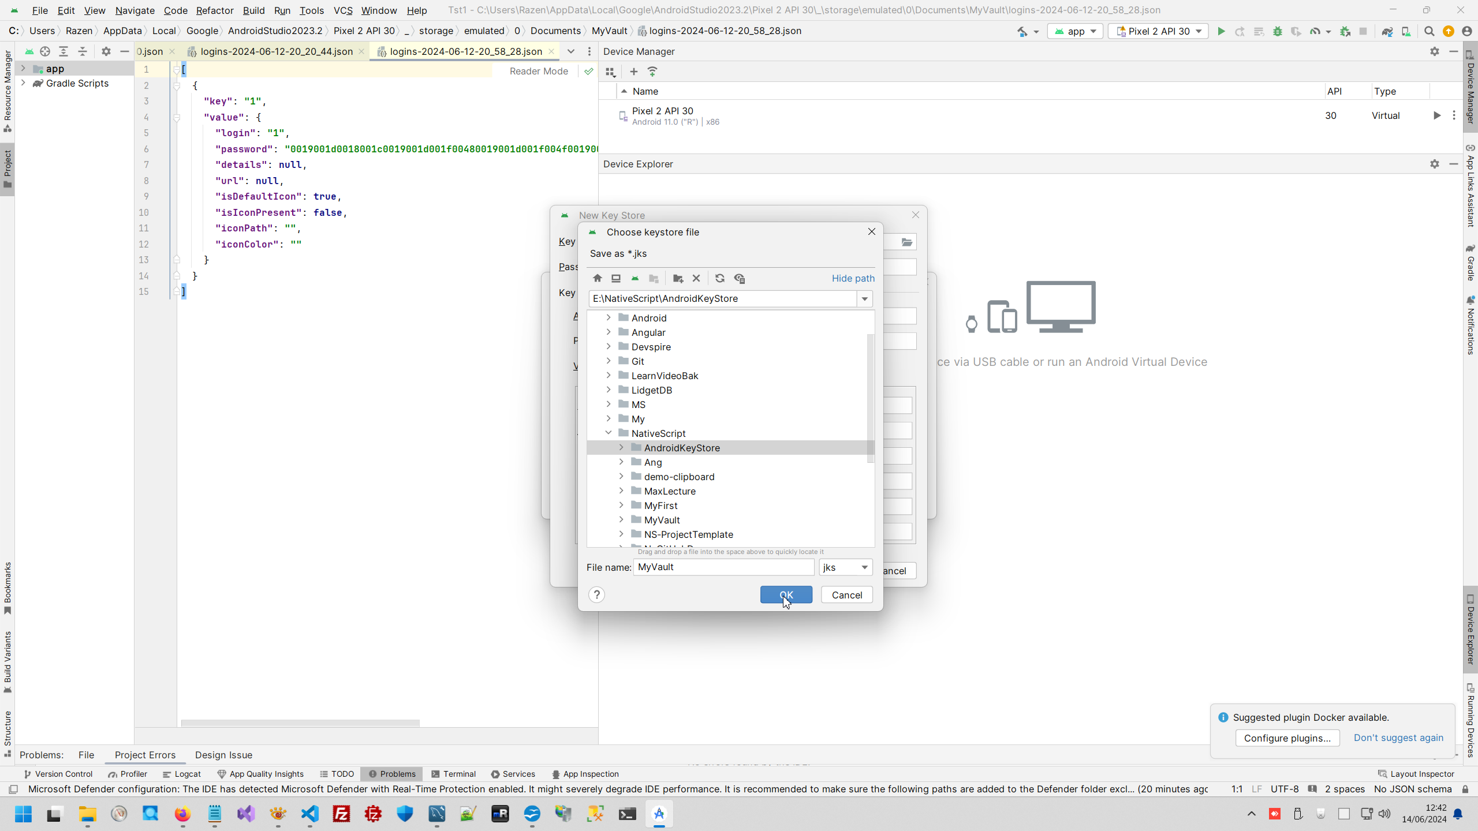Refresh the file chooser tree

pyautogui.click(x=719, y=278)
